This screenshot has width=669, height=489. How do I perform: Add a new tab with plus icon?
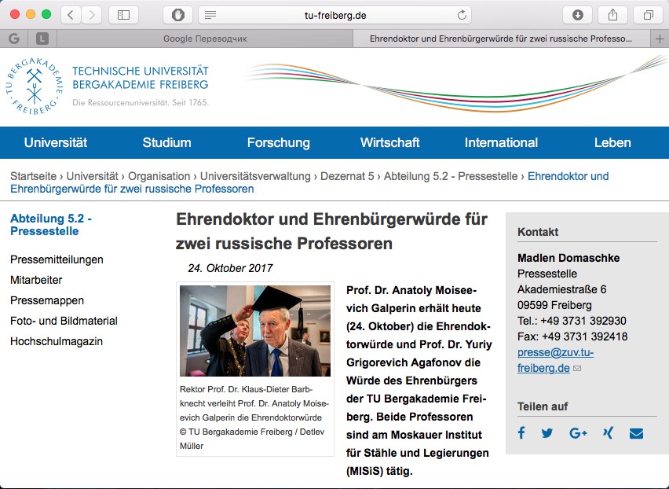pyautogui.click(x=660, y=39)
